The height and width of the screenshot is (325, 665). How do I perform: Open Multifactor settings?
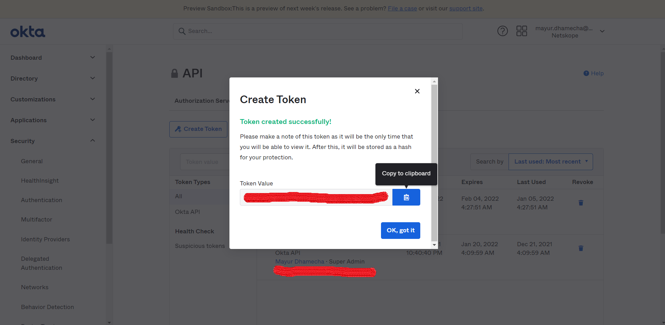(37, 219)
